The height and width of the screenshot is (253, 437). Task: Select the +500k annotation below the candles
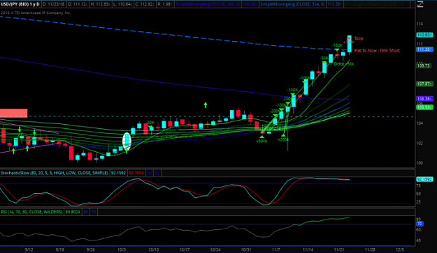point(262,141)
